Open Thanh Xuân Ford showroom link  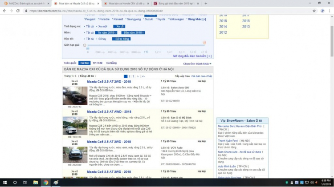click(x=228, y=141)
